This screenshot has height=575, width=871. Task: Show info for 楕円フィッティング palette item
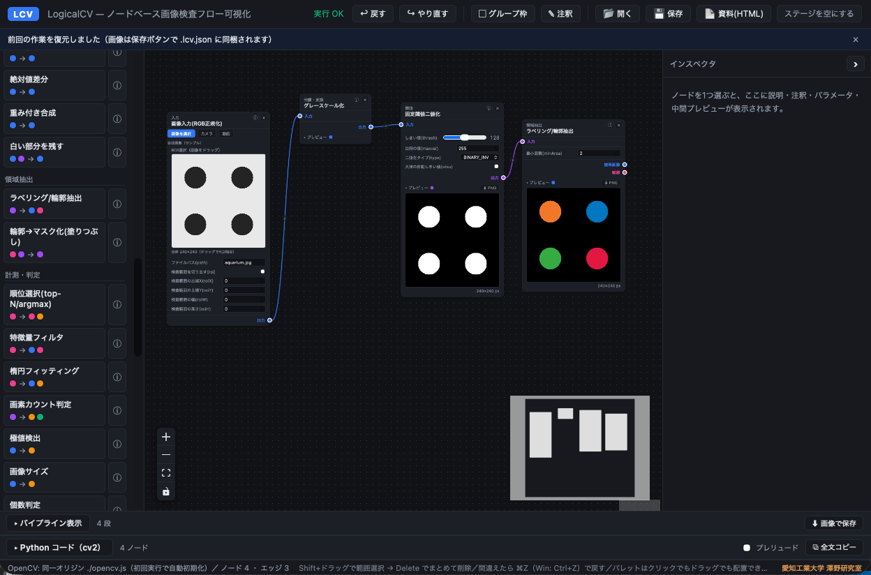(117, 377)
